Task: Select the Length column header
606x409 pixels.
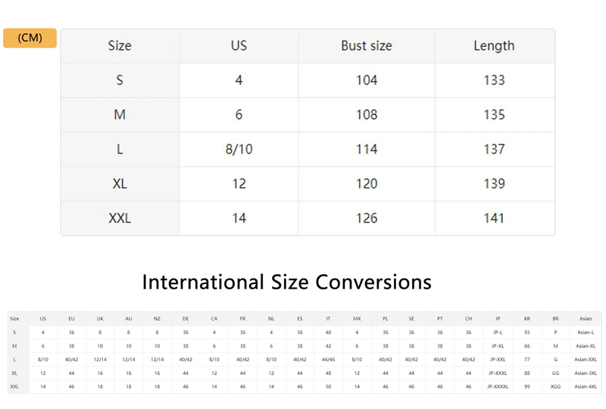Action: click(x=494, y=46)
